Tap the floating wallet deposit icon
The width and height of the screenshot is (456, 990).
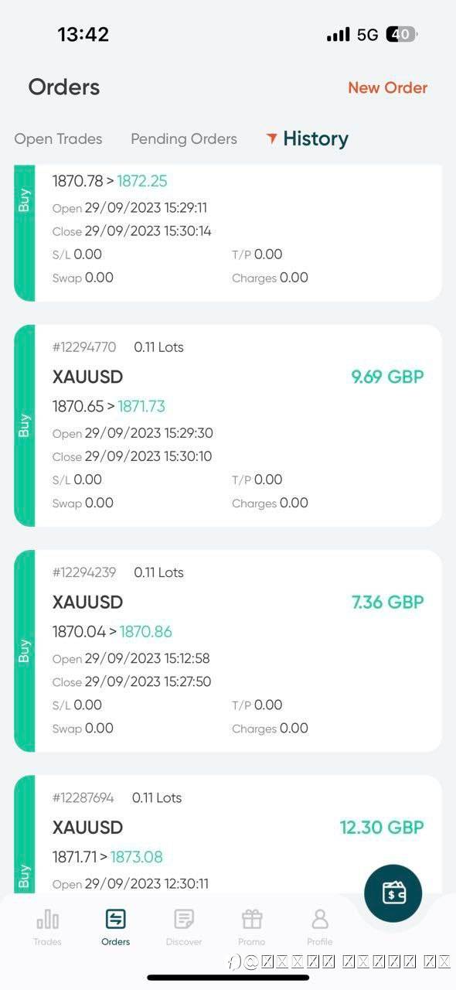pos(393,893)
